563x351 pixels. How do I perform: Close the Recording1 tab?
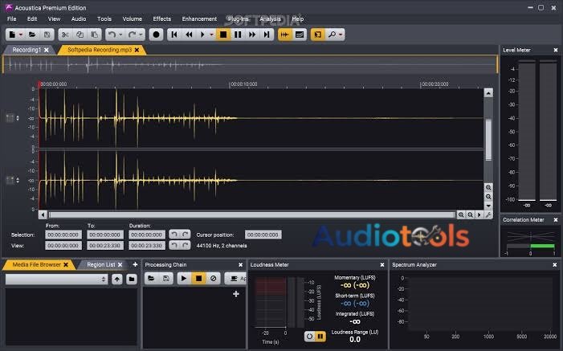(47, 51)
